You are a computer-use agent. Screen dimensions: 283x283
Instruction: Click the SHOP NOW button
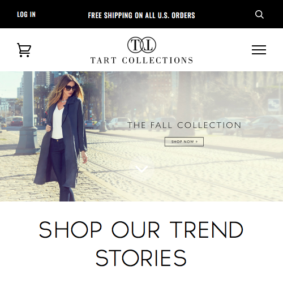click(184, 141)
